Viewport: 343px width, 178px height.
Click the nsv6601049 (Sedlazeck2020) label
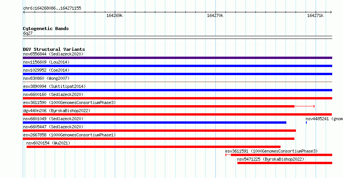point(53,119)
